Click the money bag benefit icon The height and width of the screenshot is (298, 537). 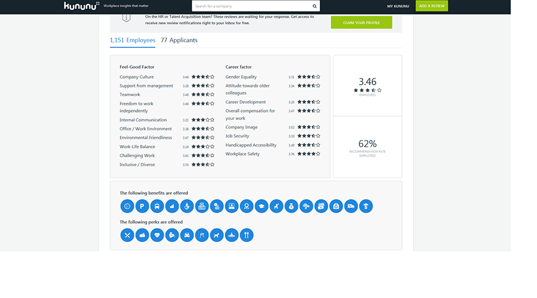[x=291, y=206]
